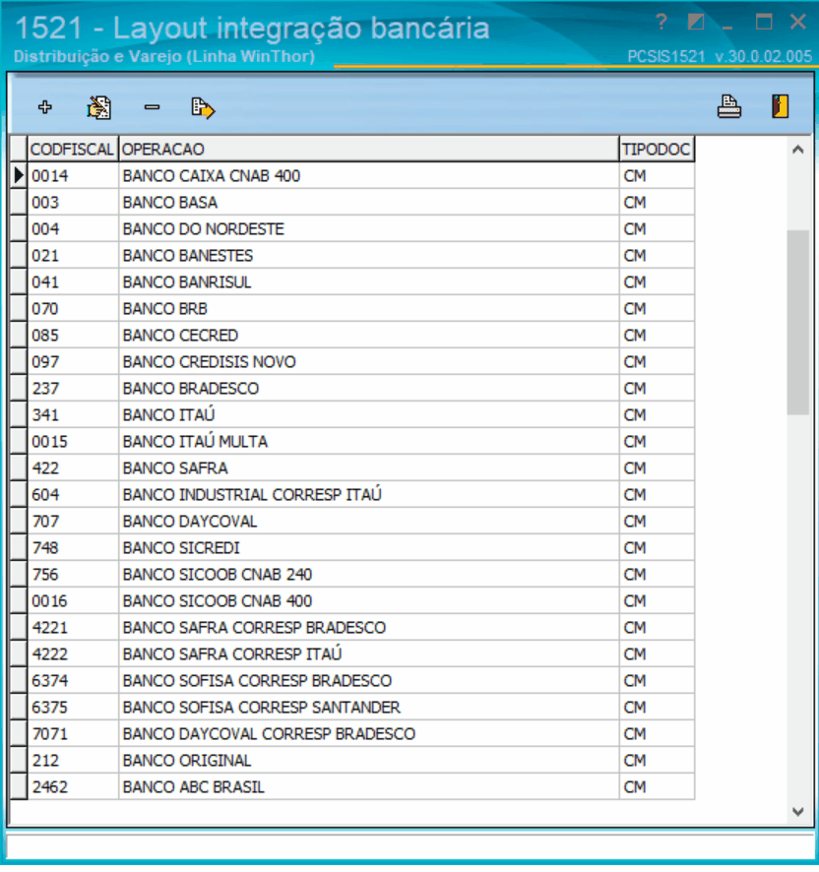
Task: Sort by the CODFISCAL column header
Action: [73, 149]
